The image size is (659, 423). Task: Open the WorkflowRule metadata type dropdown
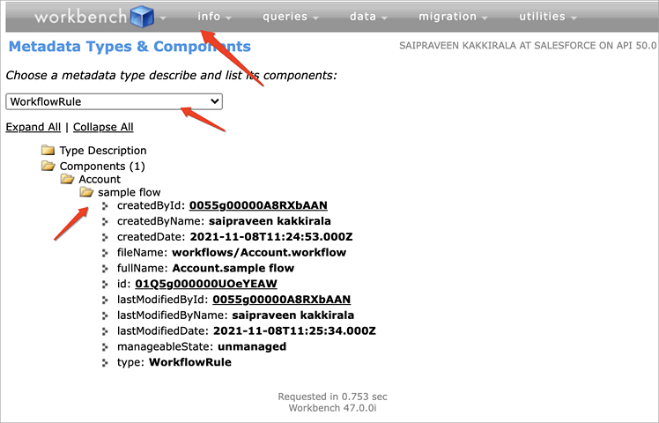pos(114,101)
